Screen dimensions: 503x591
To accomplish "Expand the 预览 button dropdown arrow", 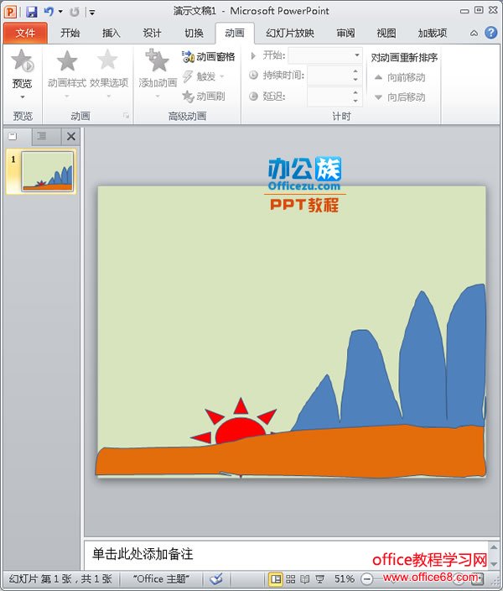I will pos(22,97).
